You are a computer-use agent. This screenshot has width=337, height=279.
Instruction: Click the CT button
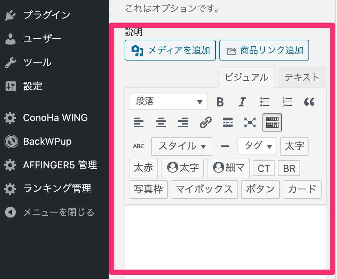(264, 168)
